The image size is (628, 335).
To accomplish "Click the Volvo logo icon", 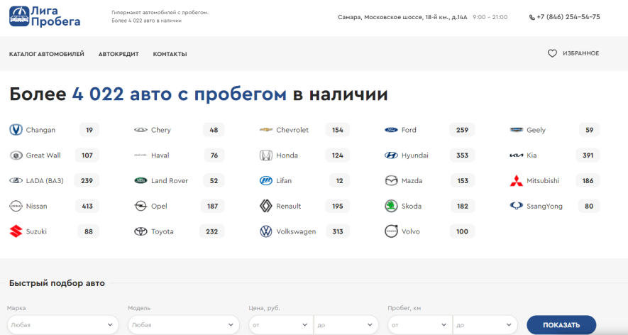I will (391, 231).
